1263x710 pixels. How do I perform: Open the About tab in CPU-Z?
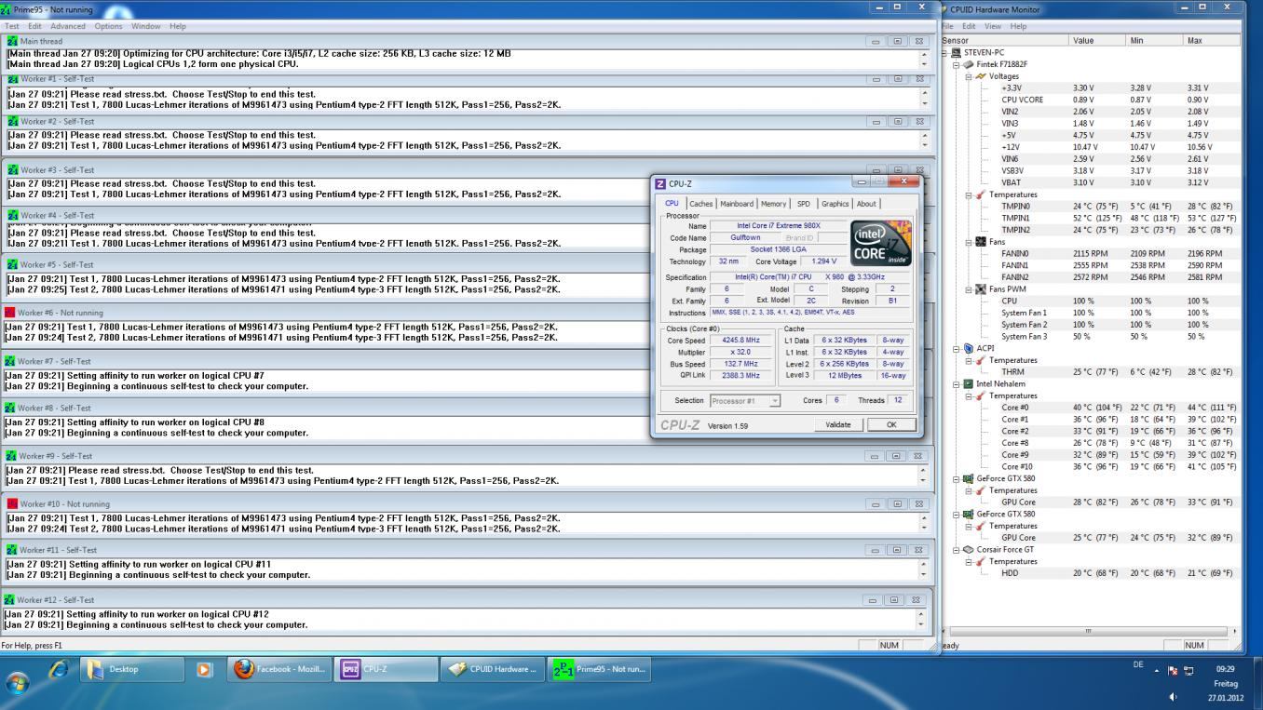click(x=866, y=204)
